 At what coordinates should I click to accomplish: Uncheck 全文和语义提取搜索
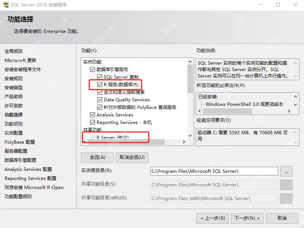(x=99, y=92)
